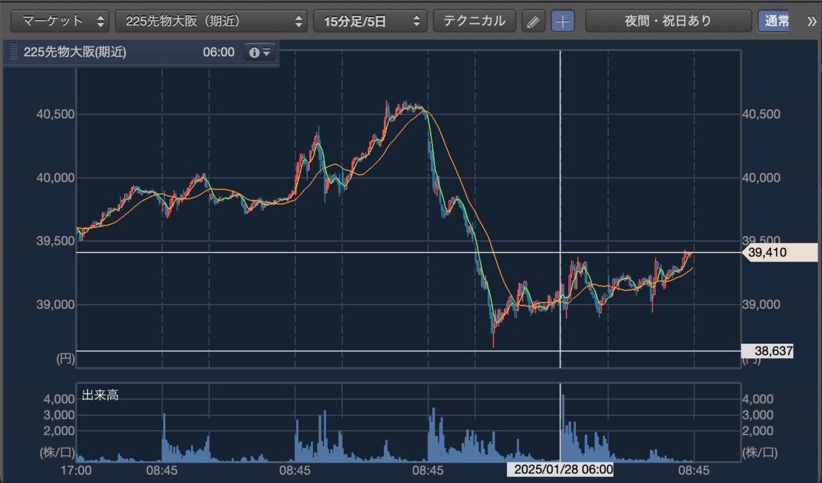Click the 17:00 time axis label
Image resolution: width=822 pixels, height=483 pixels.
click(x=76, y=471)
